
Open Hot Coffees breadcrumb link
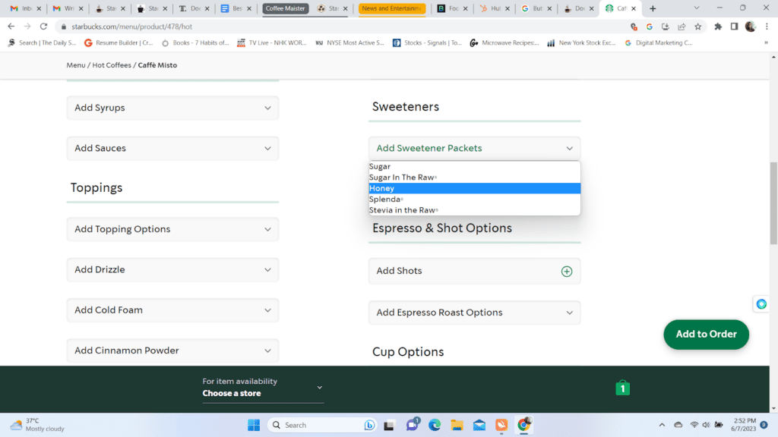(112, 65)
